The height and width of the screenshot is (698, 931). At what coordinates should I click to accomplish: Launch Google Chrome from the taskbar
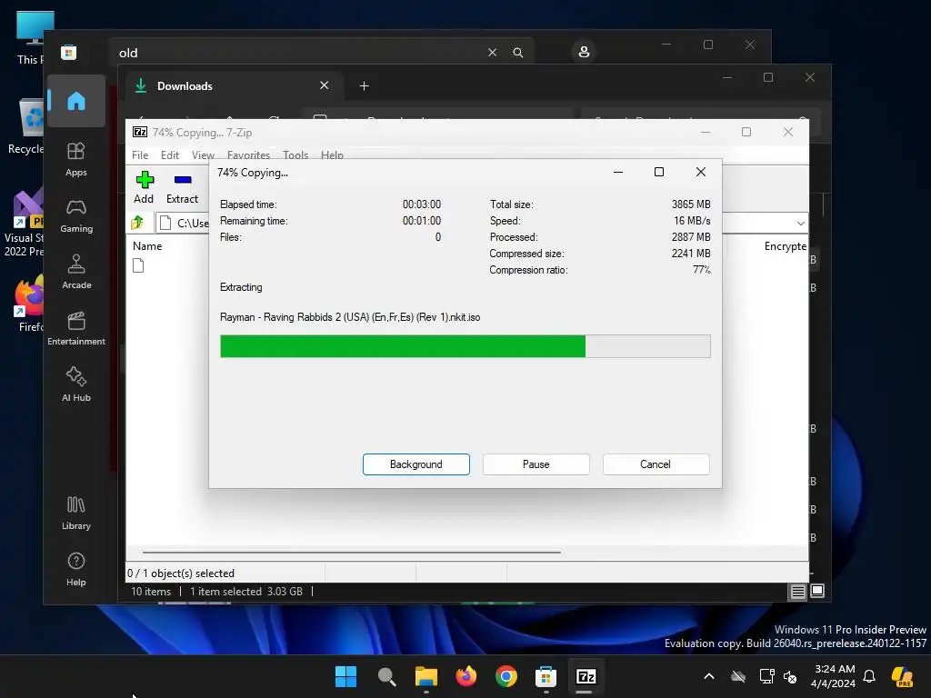click(x=506, y=676)
